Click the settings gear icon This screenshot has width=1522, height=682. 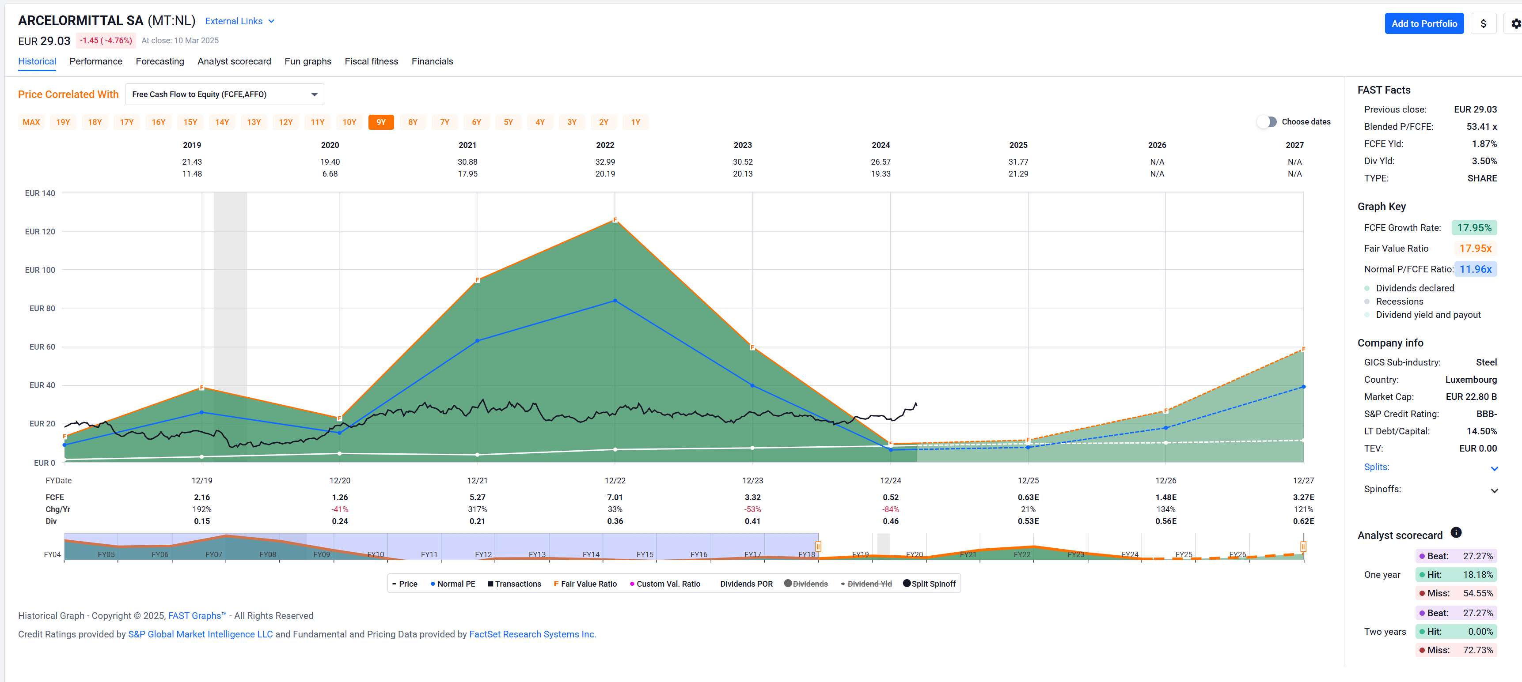(1515, 24)
